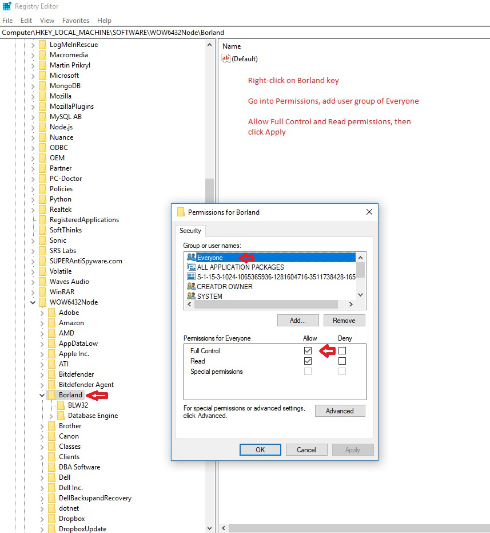This screenshot has height=533, width=490.
Task: Select the DBA Software key
Action: click(79, 467)
